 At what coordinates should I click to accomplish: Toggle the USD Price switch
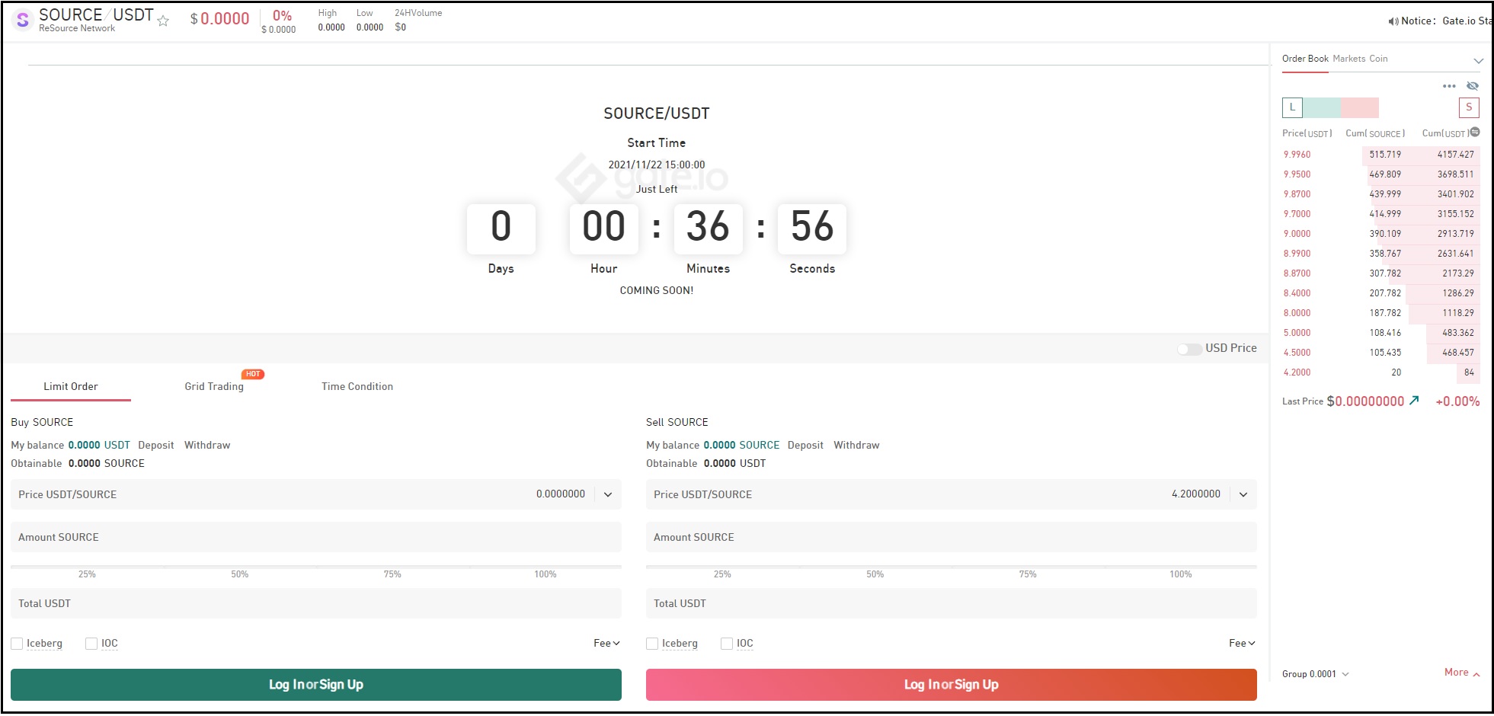coord(1188,349)
